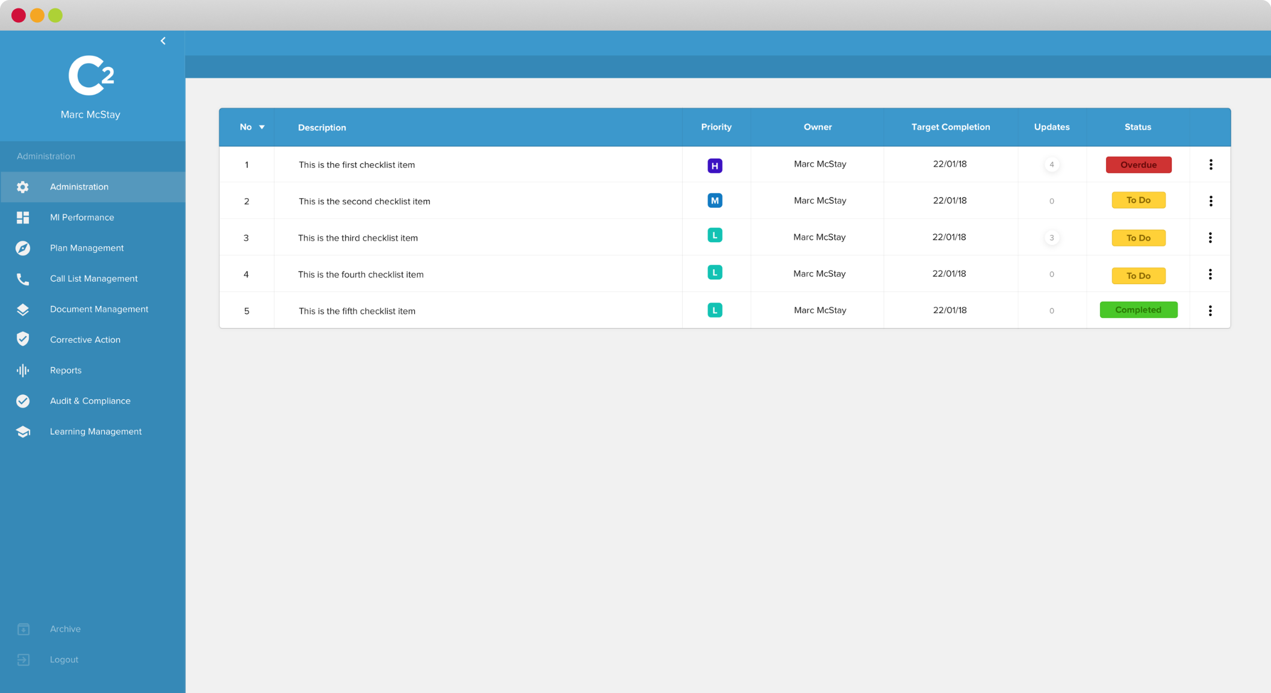Toggle the High priority badge on item 1
Image resolution: width=1271 pixels, height=693 pixels.
click(x=715, y=165)
